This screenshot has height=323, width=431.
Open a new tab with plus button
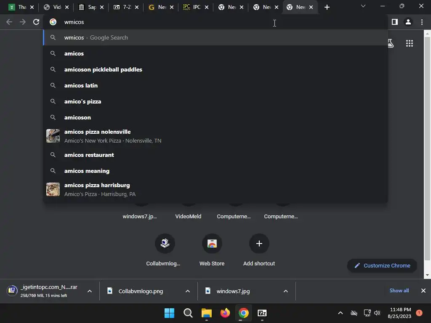coord(327,7)
